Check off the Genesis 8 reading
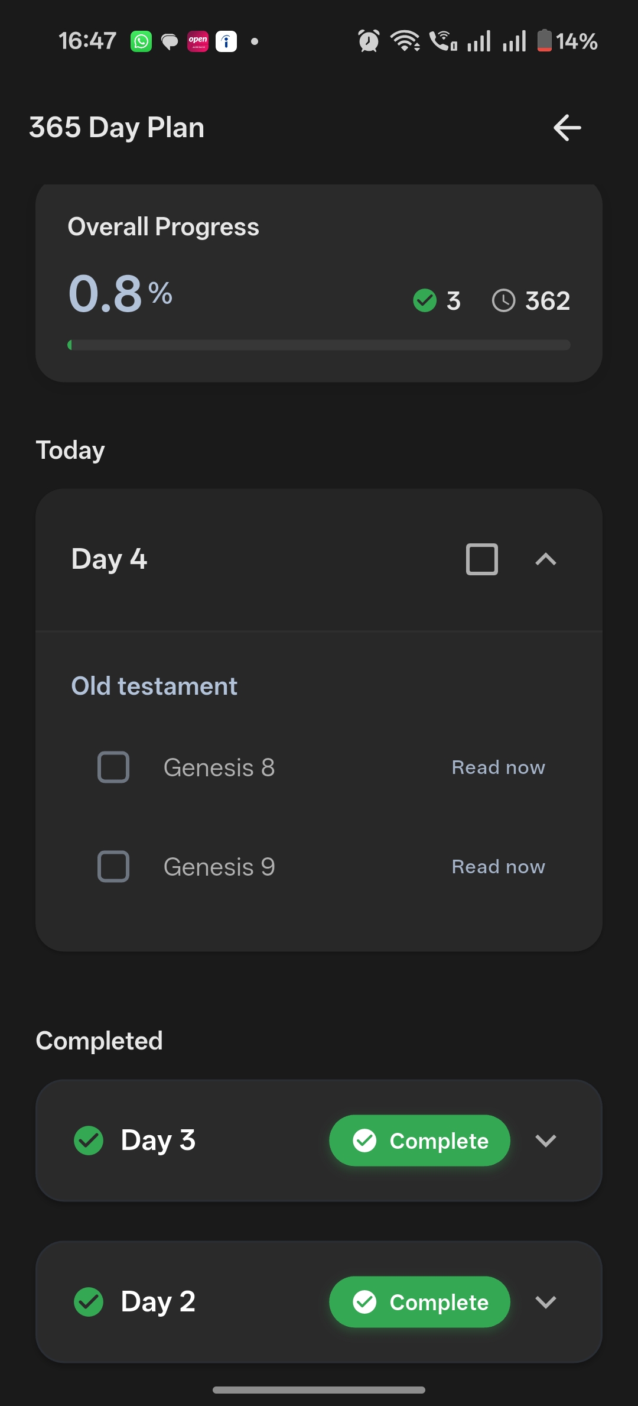This screenshot has height=1406, width=638. (x=113, y=767)
